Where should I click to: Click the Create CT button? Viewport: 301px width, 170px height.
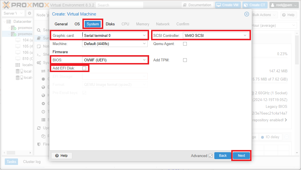255,5
